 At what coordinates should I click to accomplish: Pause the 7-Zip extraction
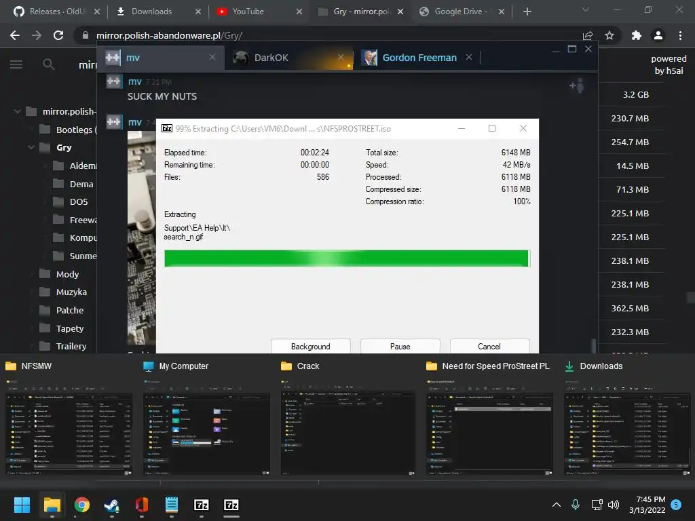tap(400, 346)
